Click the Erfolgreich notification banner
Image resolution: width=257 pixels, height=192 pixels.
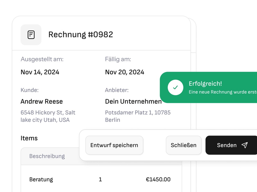209,87
